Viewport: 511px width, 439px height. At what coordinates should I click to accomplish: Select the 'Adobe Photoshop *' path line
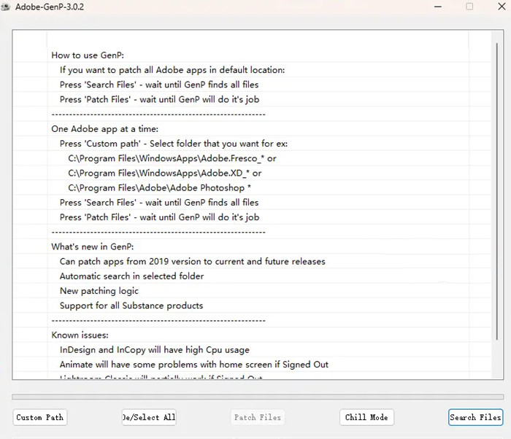[x=159, y=188]
